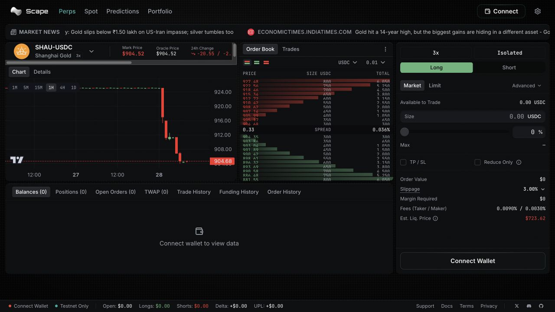This screenshot has width=555, height=312.
Task: Select the Market order type
Action: click(x=412, y=85)
